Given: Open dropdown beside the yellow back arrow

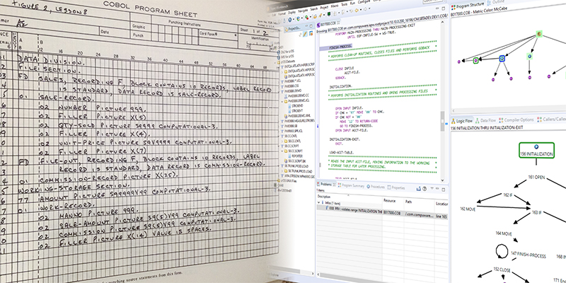Looking at the screenshot, I should tap(361, 10).
